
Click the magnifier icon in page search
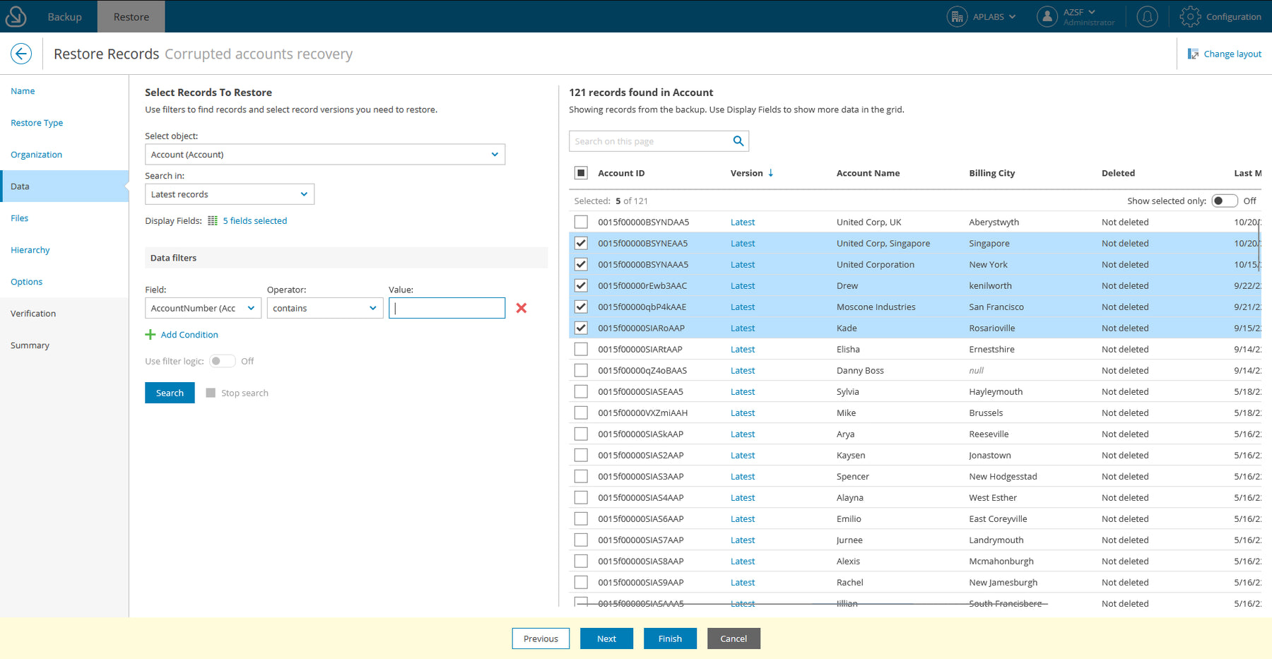click(x=738, y=141)
